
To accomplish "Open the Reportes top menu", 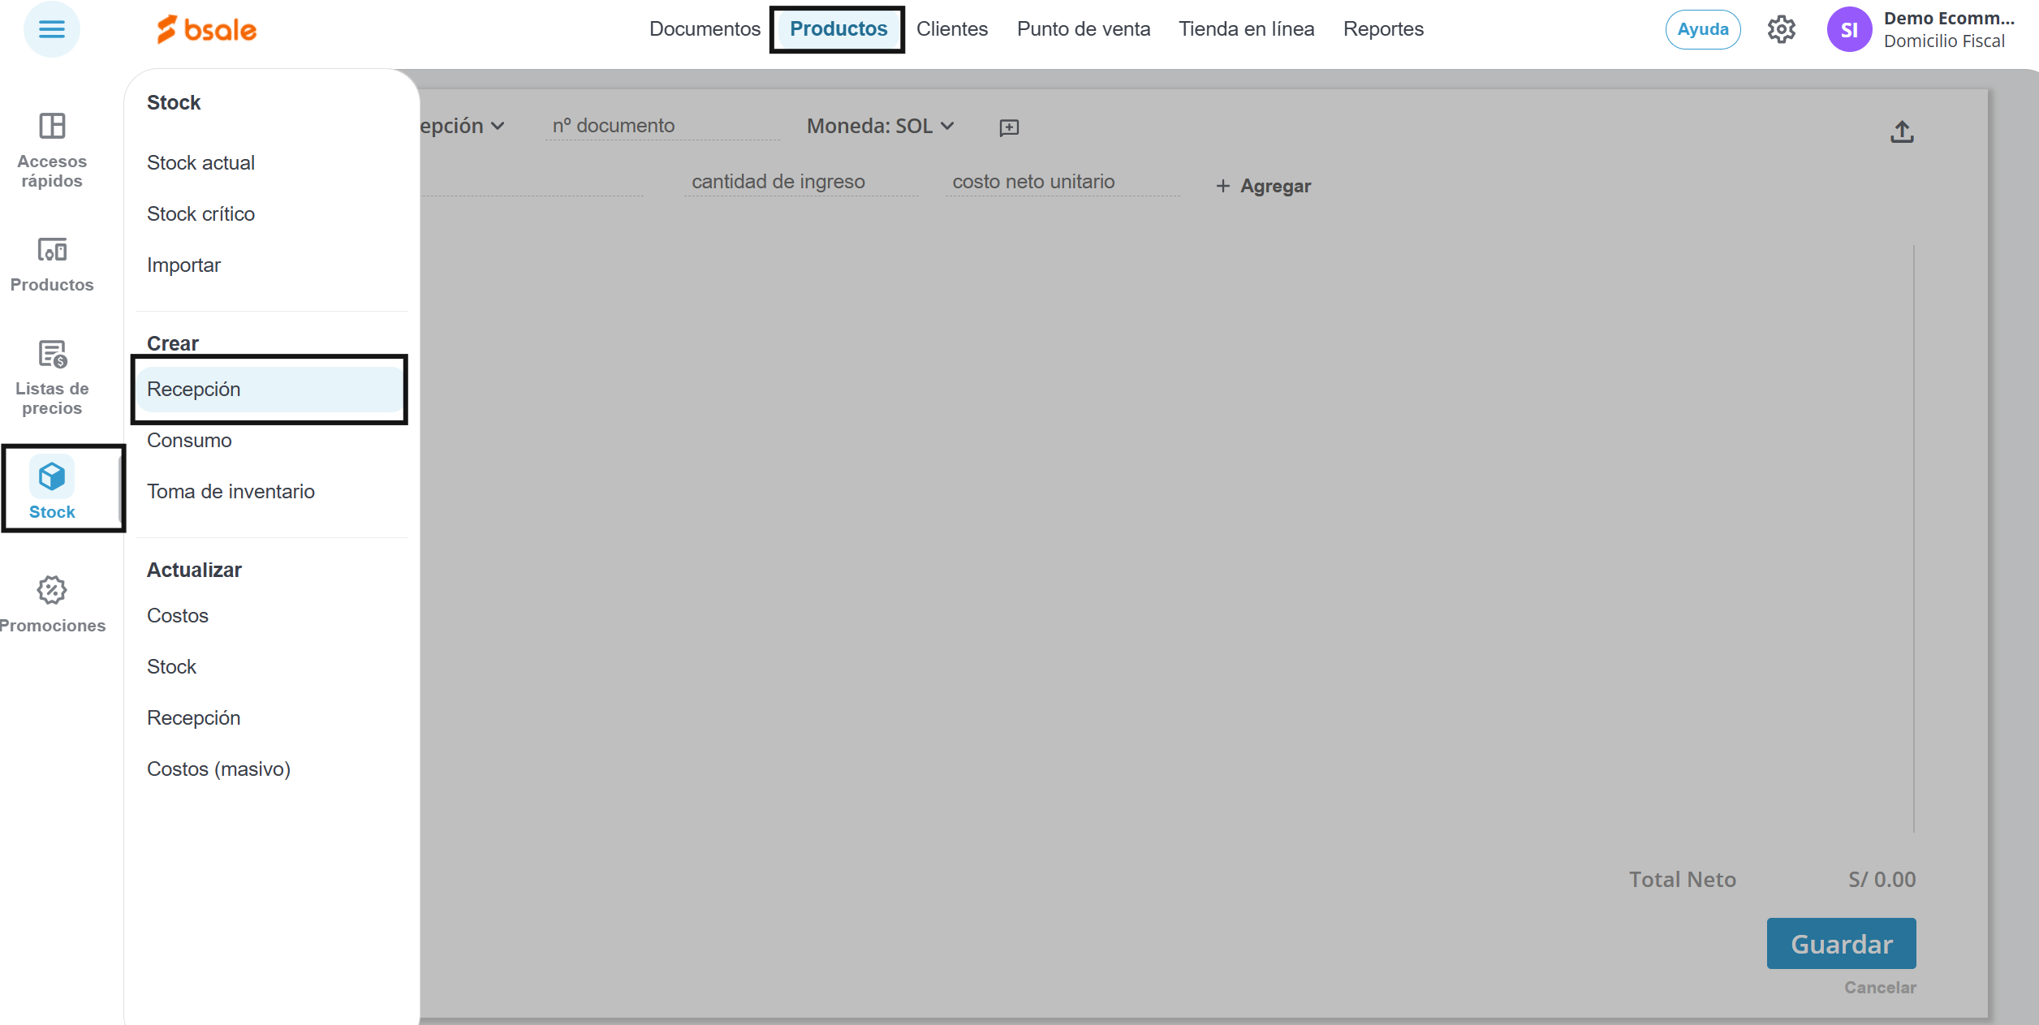I will click(x=1382, y=29).
